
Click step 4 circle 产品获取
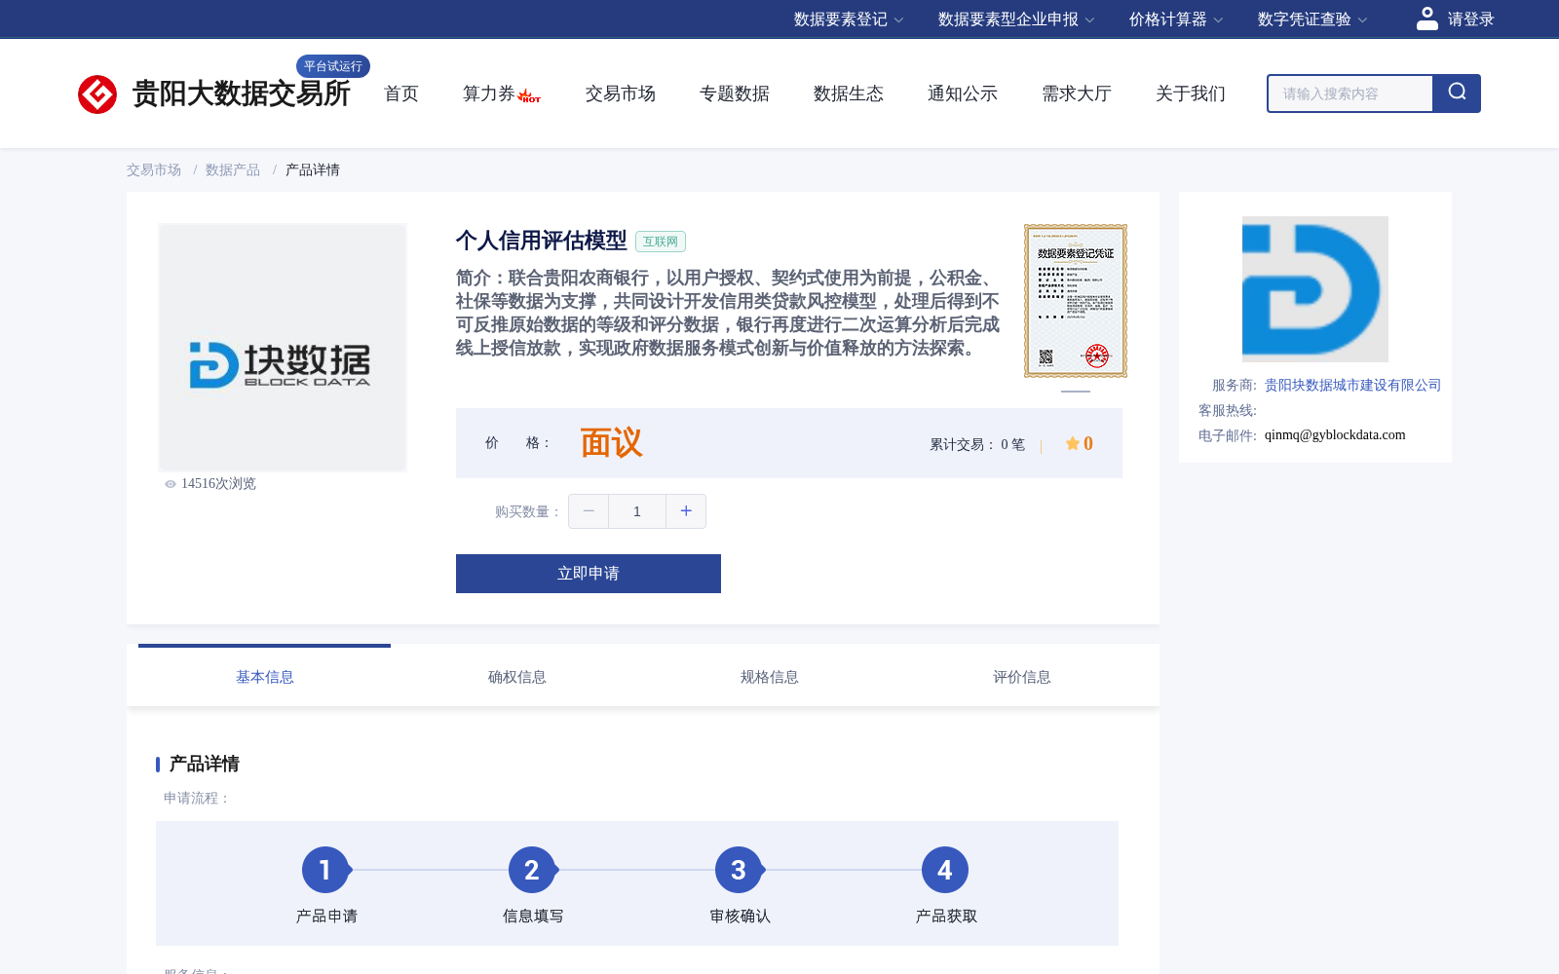945,870
